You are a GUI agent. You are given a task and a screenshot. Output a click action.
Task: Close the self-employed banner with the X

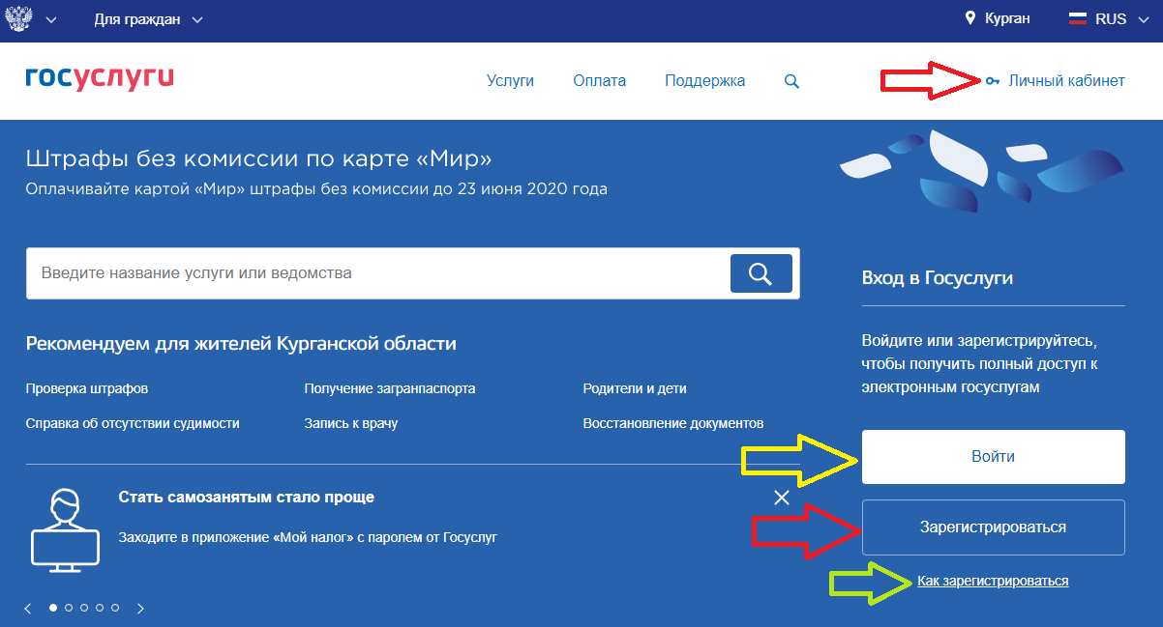[x=782, y=498]
